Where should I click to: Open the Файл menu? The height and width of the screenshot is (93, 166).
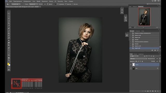coord(11,1)
